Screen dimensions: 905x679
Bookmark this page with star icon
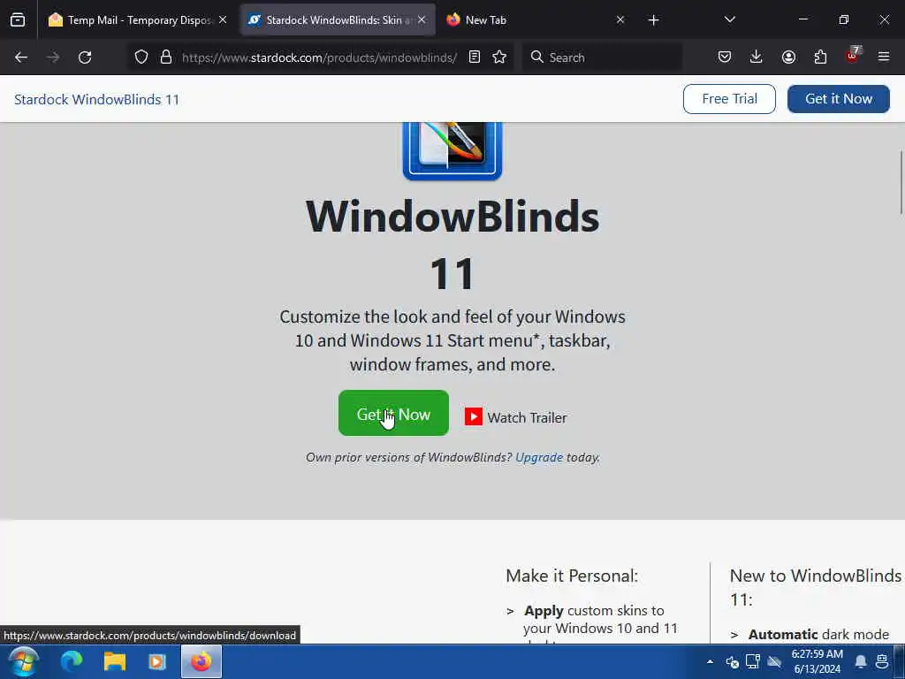tap(500, 57)
